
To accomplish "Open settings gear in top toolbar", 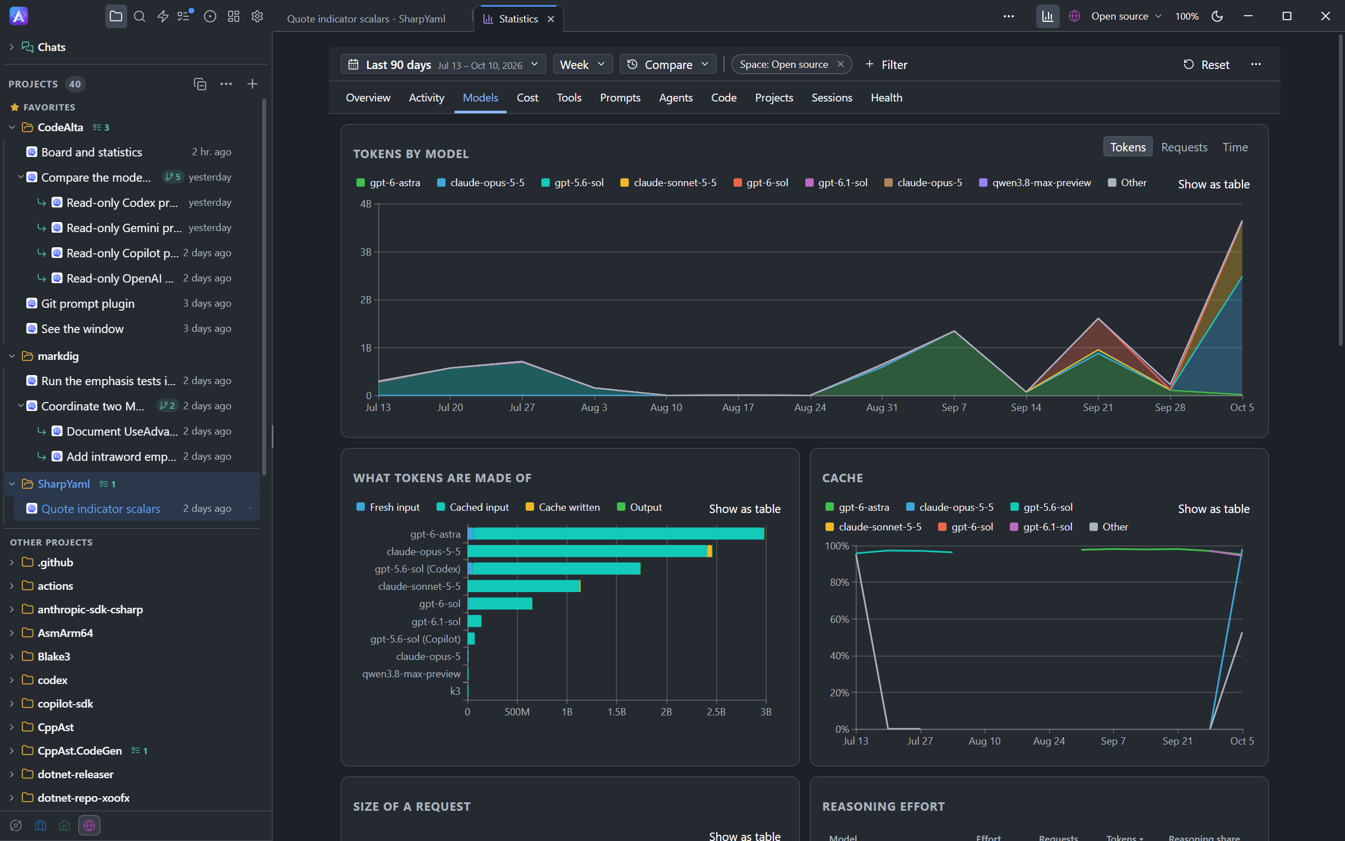I will 257,16.
